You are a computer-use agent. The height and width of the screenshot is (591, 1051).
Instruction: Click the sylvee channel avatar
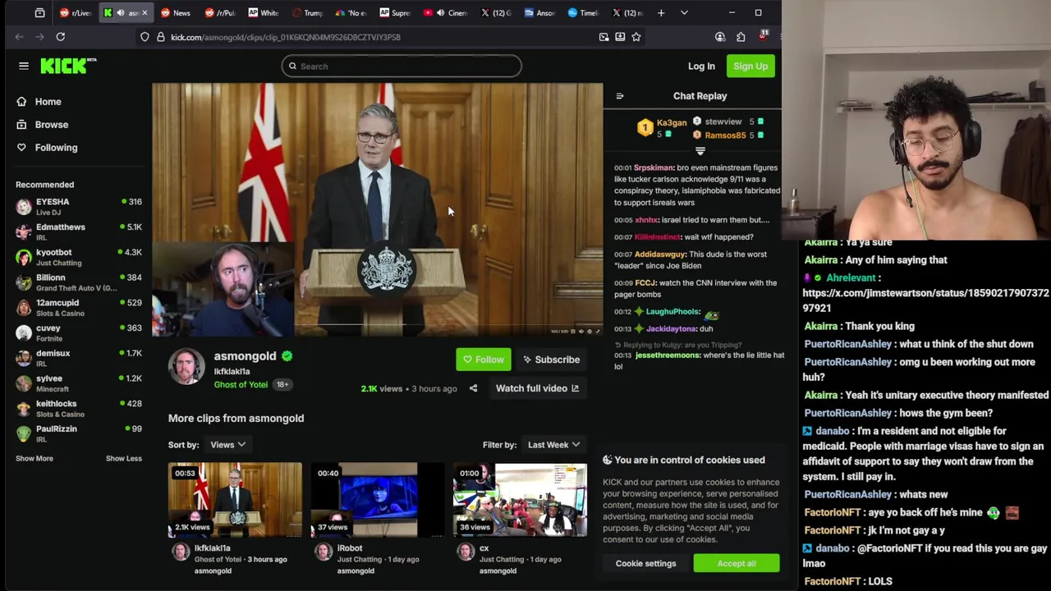tap(24, 384)
